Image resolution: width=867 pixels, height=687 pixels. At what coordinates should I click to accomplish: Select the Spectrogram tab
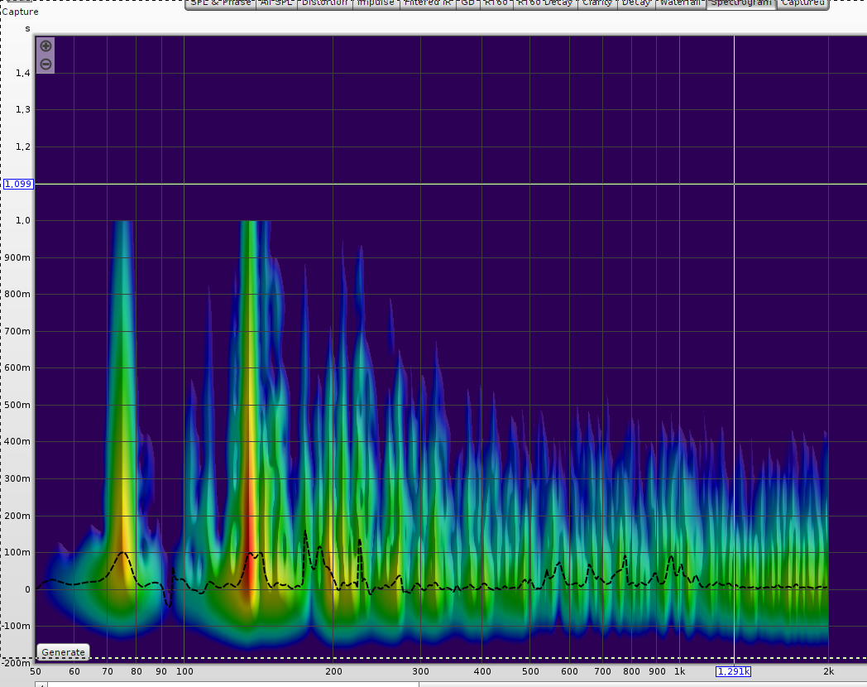741,3
